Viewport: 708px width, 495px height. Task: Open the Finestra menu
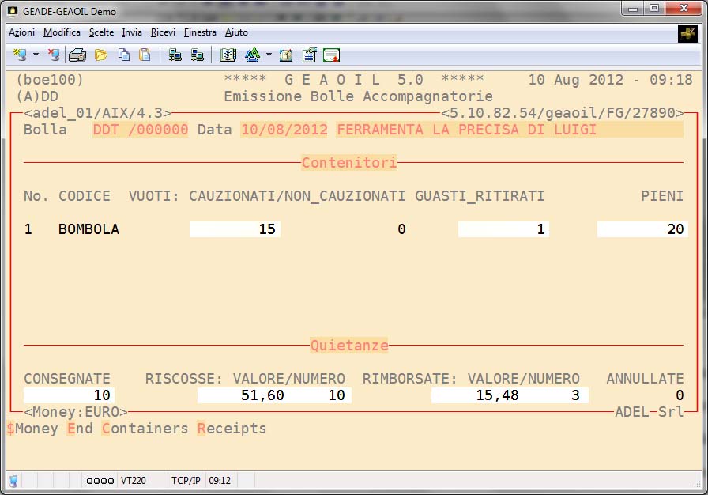[x=200, y=32]
